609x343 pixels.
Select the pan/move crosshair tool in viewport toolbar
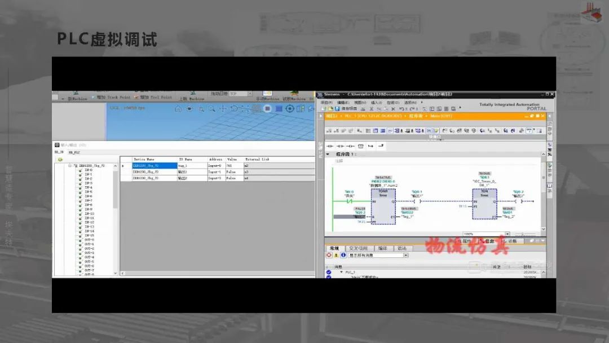223,109
